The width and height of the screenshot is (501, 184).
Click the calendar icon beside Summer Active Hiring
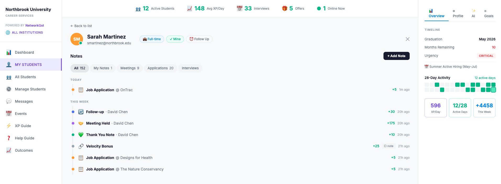click(426, 67)
